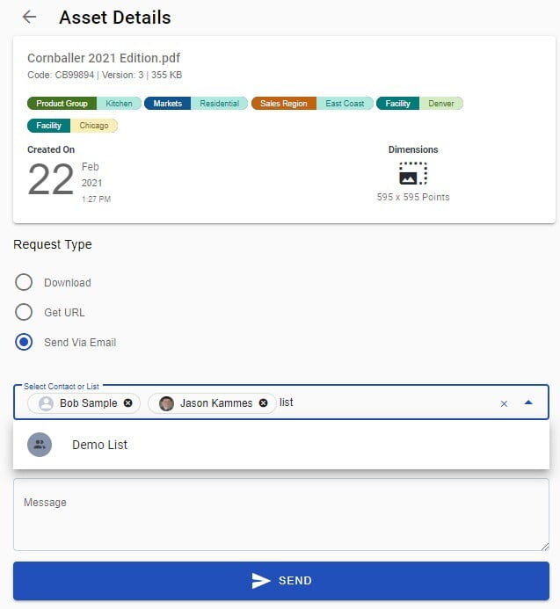
Task: Click the Send button
Action: [280, 581]
